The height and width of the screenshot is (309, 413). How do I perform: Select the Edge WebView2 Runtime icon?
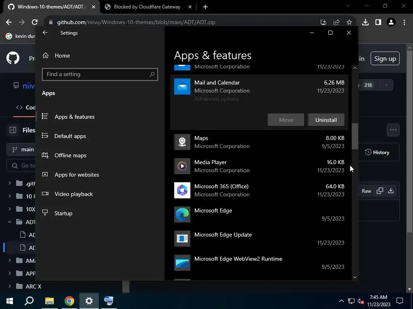182,263
